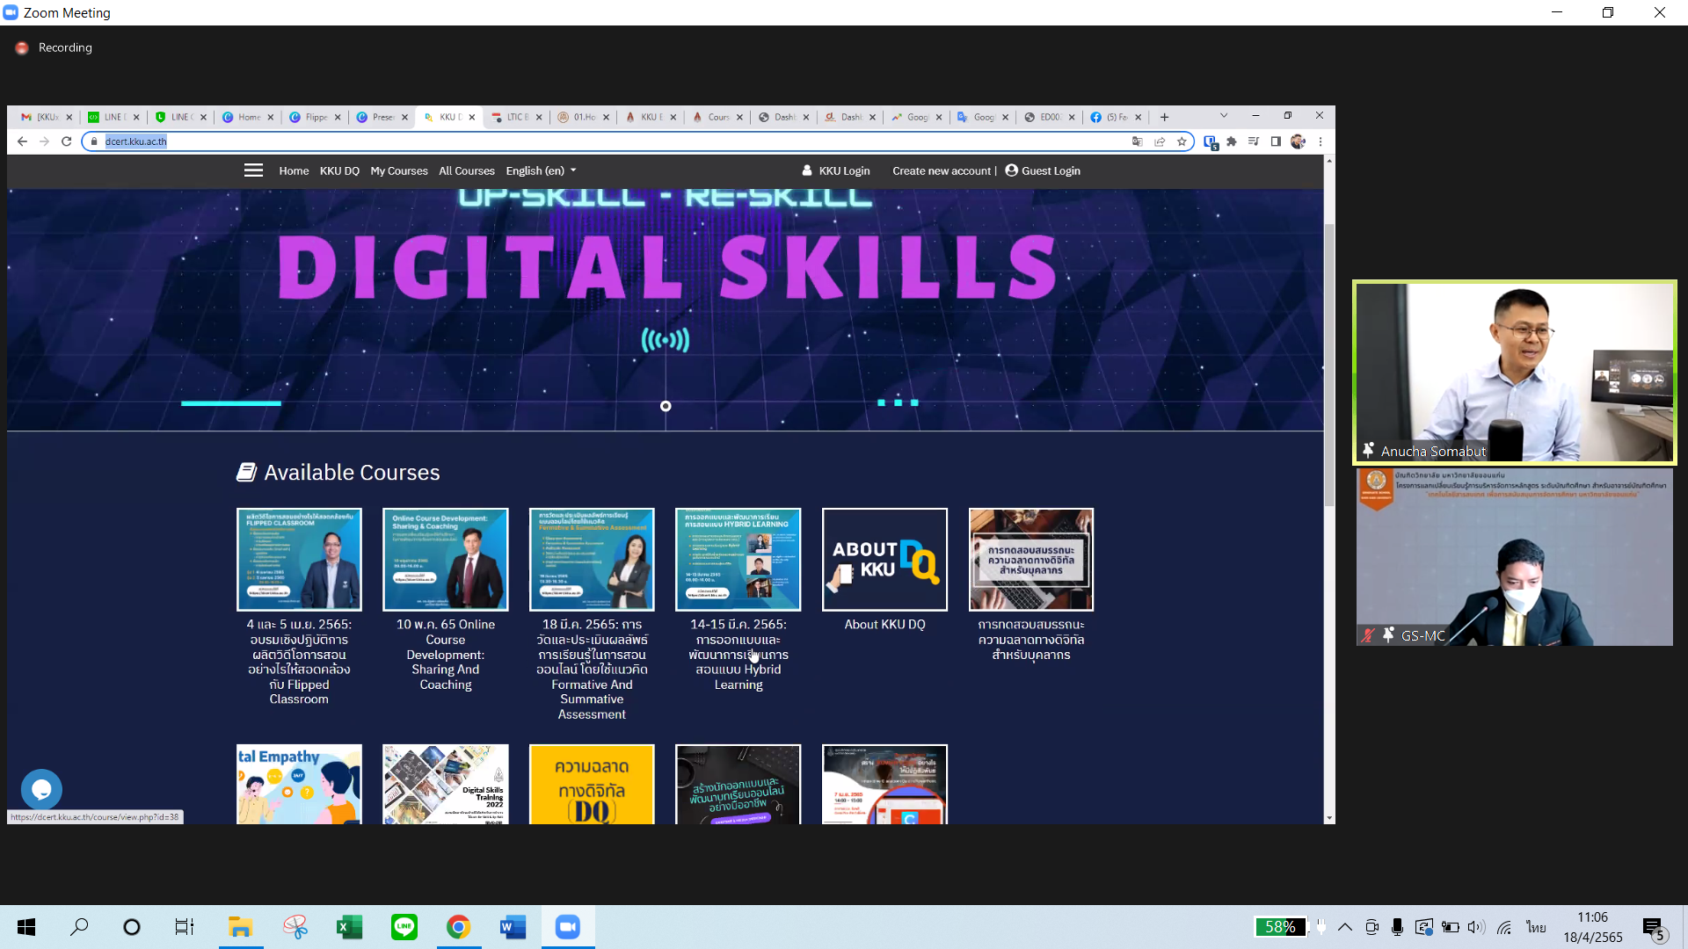Open the chat bubble widget
Image resolution: width=1688 pixels, height=949 pixels.
tap(41, 789)
